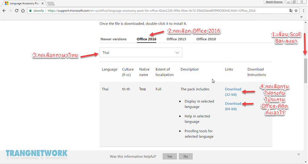Click the 'Description' column header
This screenshot has height=164, width=308.
tap(190, 69)
